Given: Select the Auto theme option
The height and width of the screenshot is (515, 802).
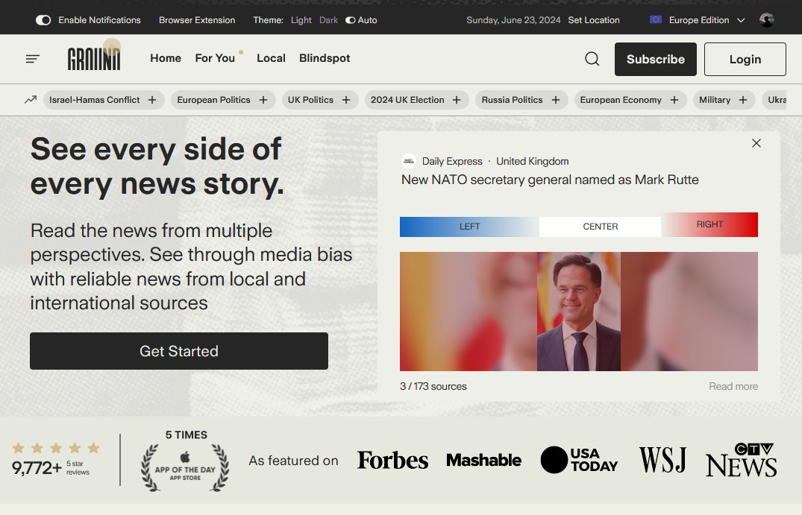Looking at the screenshot, I should point(362,20).
